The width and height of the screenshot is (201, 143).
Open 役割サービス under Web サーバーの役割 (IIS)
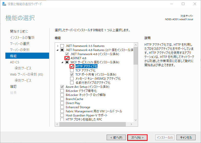click(x=23, y=80)
